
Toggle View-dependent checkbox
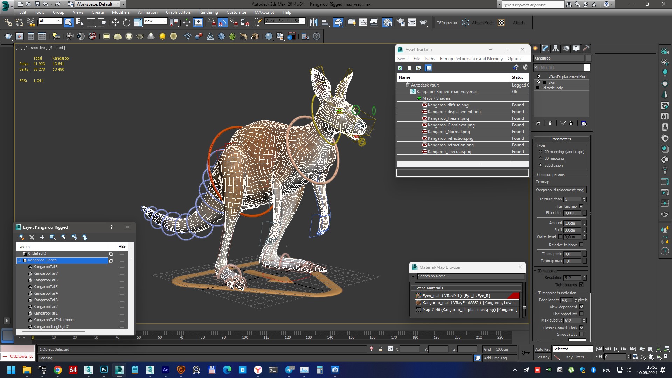[x=581, y=307]
